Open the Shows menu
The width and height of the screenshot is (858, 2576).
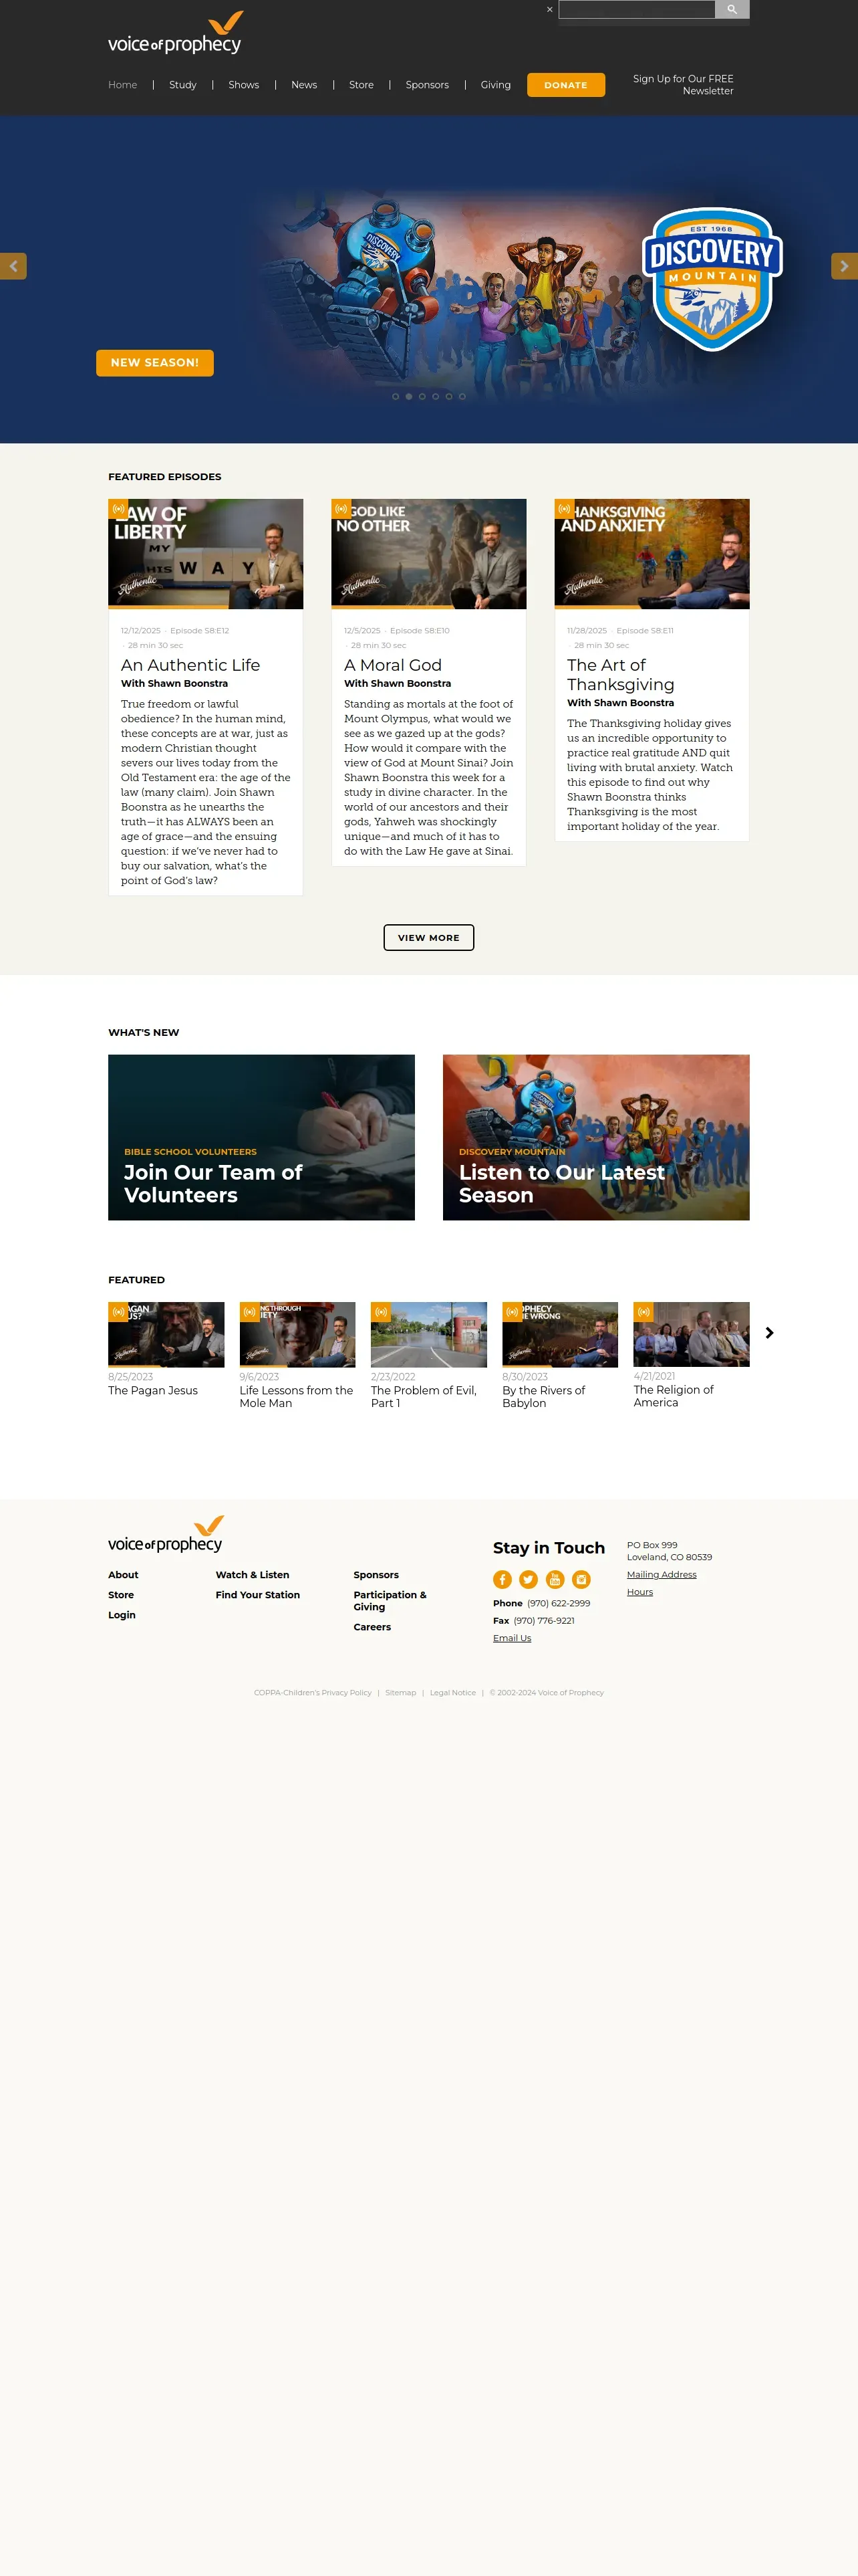(244, 85)
